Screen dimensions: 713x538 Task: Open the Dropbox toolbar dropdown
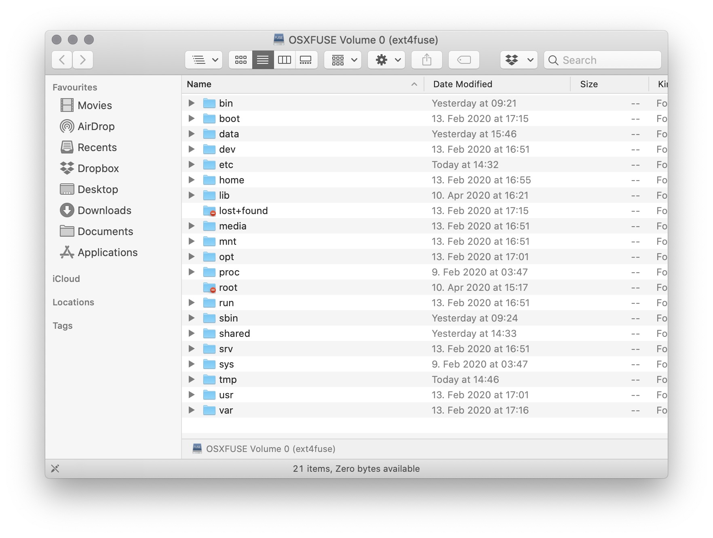pyautogui.click(x=519, y=60)
